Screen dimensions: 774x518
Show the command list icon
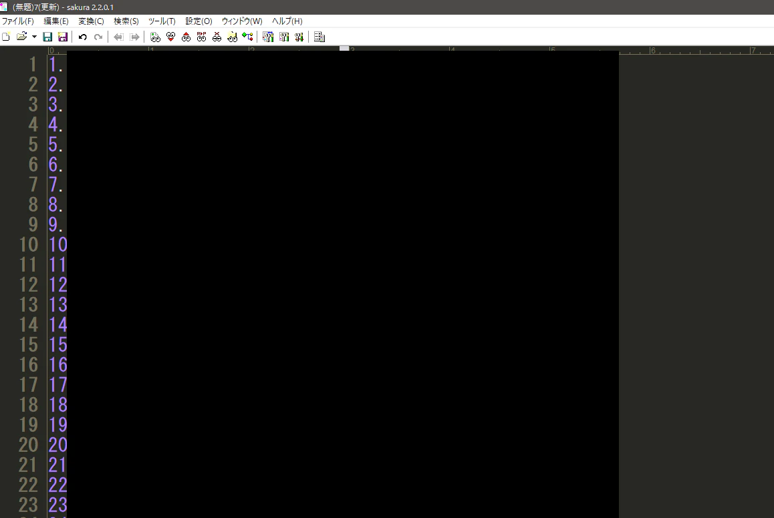319,37
